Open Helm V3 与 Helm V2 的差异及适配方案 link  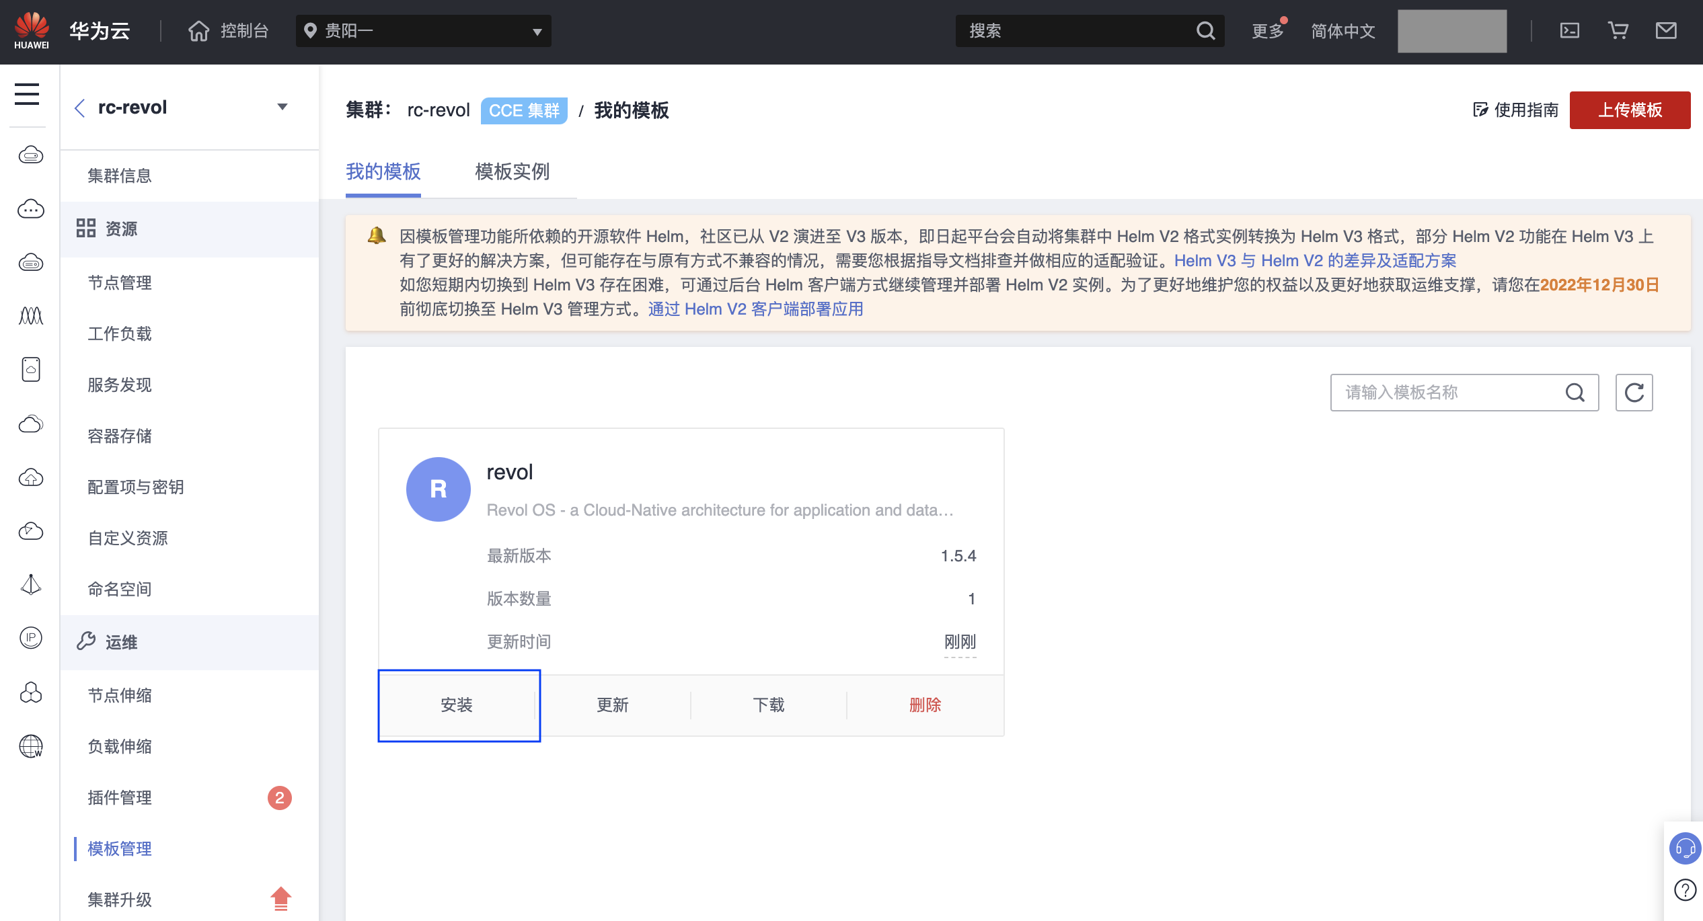click(1316, 261)
